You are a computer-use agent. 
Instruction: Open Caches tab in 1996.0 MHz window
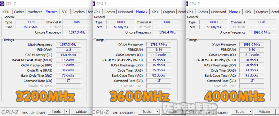coord(203,12)
